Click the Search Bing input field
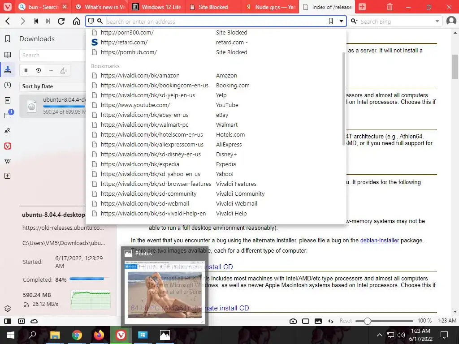The image size is (459, 344). (x=396, y=21)
